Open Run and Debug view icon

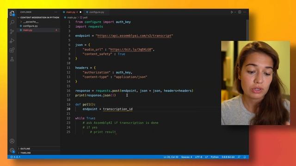pos(12,41)
